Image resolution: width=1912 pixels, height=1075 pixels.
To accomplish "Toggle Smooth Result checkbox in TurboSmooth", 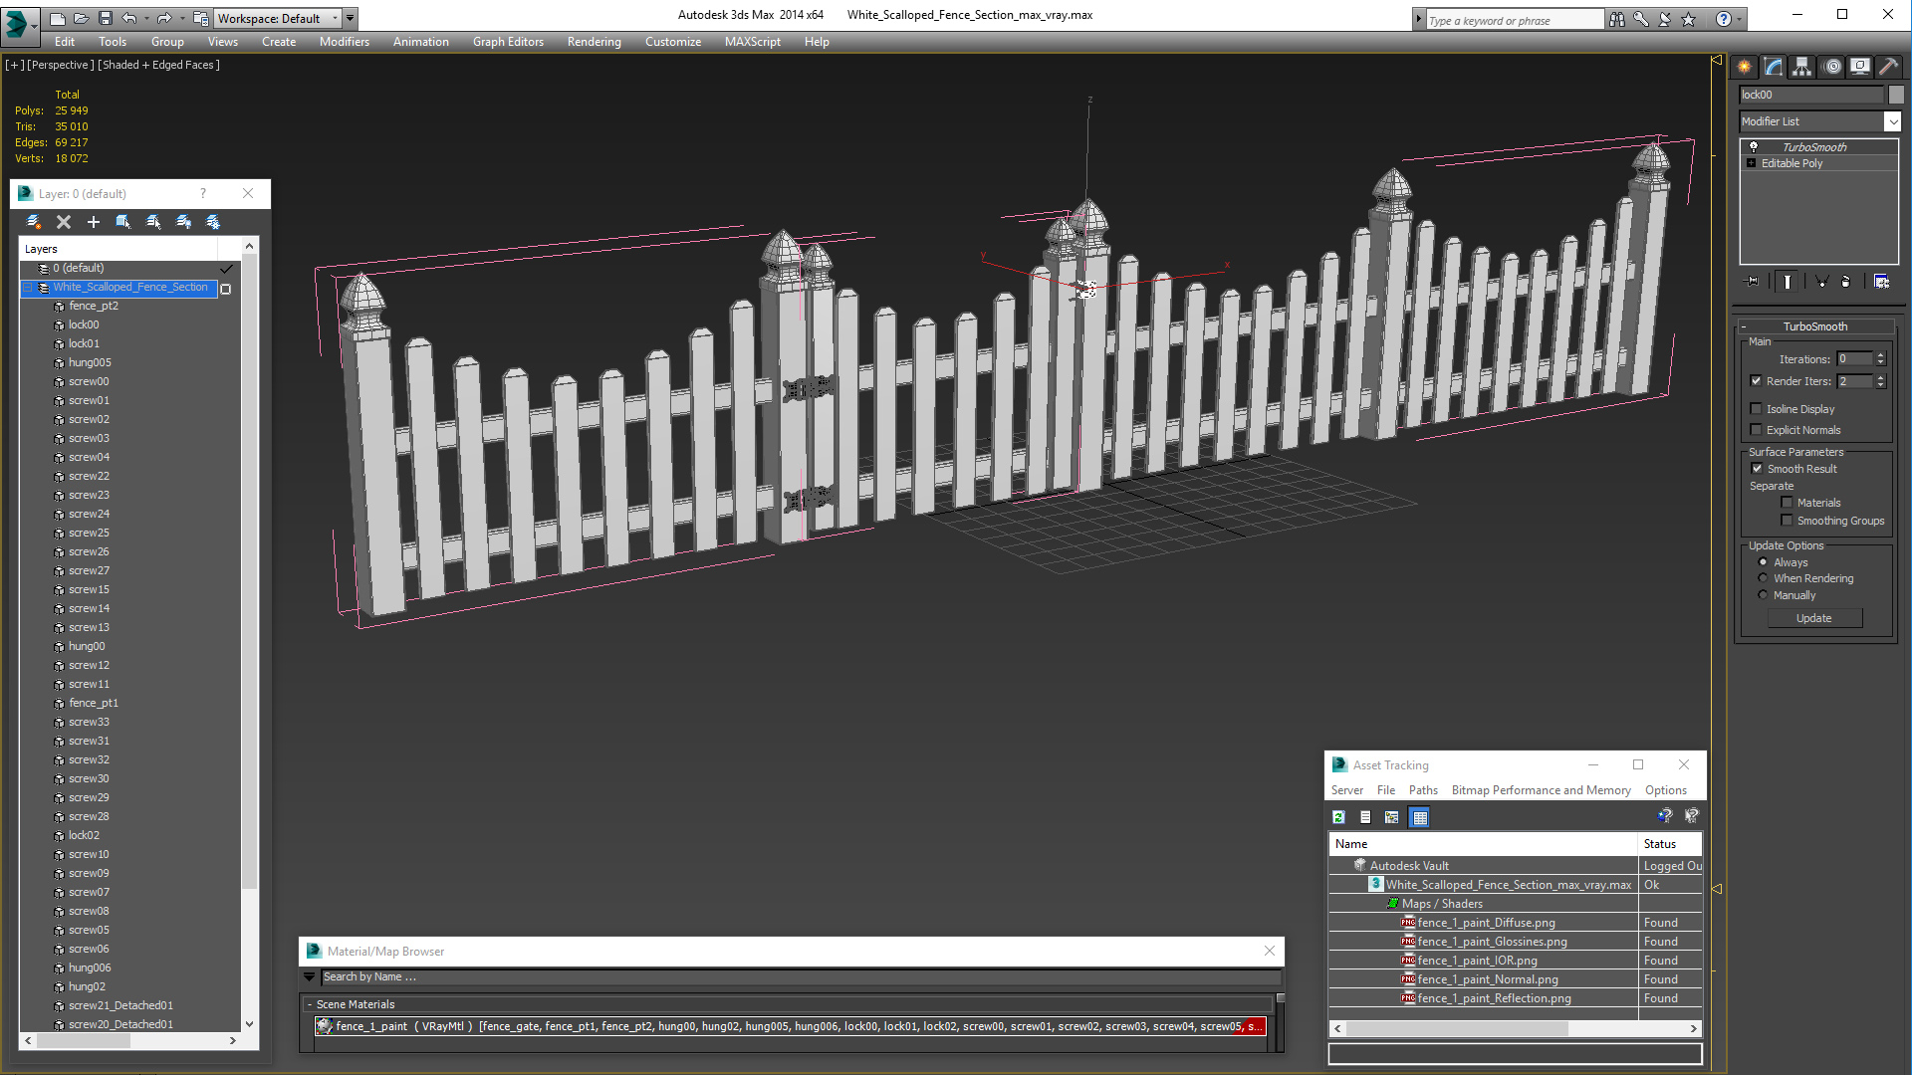I will click(1757, 467).
